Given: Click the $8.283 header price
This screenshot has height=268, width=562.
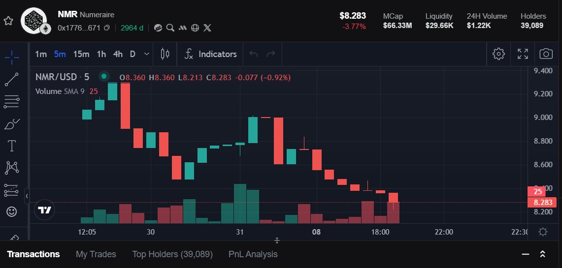Looking at the screenshot, I should [x=353, y=16].
